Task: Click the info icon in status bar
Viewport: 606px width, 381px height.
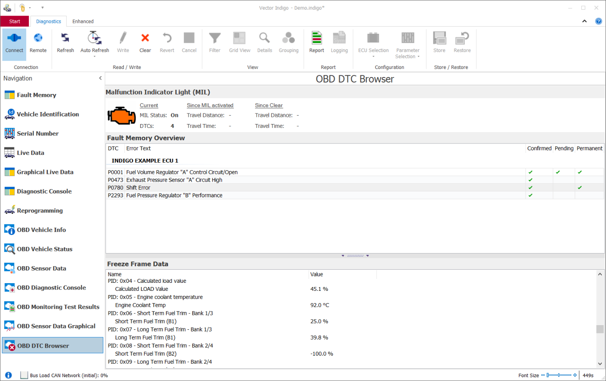Action: point(8,375)
